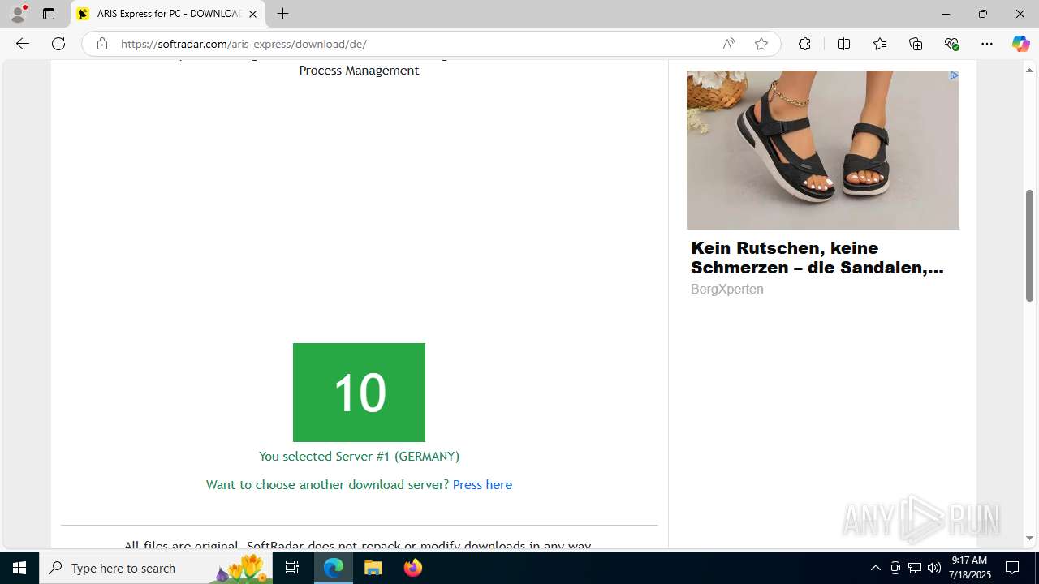Image resolution: width=1039 pixels, height=584 pixels.
Task: Open File Explorer from taskbar
Action: point(373,568)
